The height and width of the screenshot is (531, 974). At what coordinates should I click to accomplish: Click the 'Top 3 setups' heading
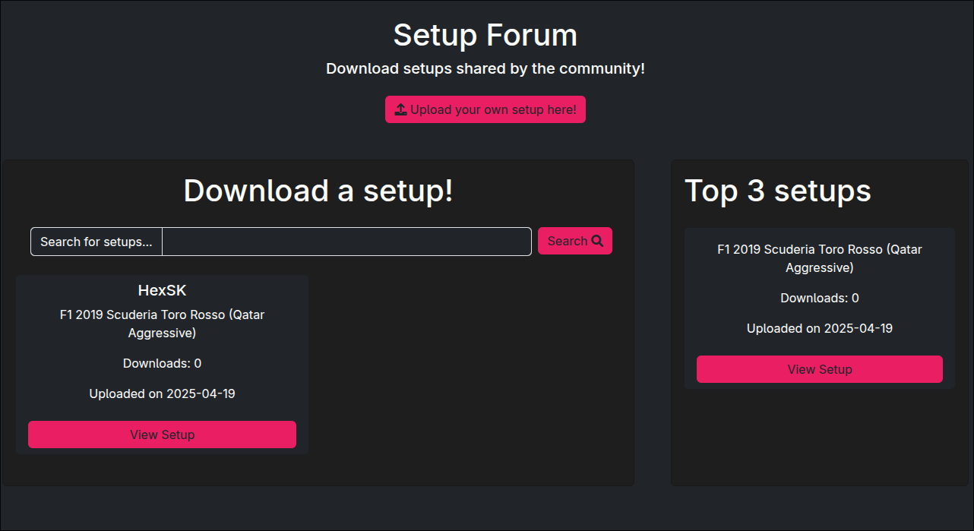(778, 191)
